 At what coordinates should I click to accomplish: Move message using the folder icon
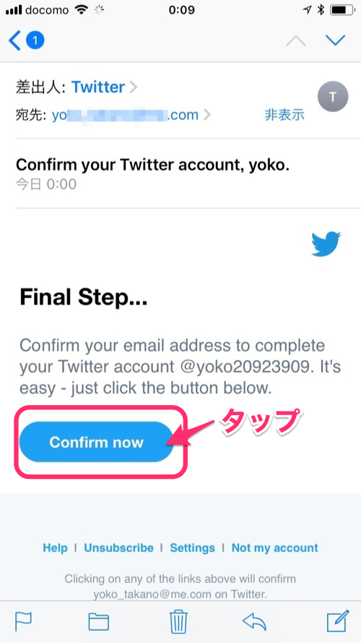click(99, 622)
